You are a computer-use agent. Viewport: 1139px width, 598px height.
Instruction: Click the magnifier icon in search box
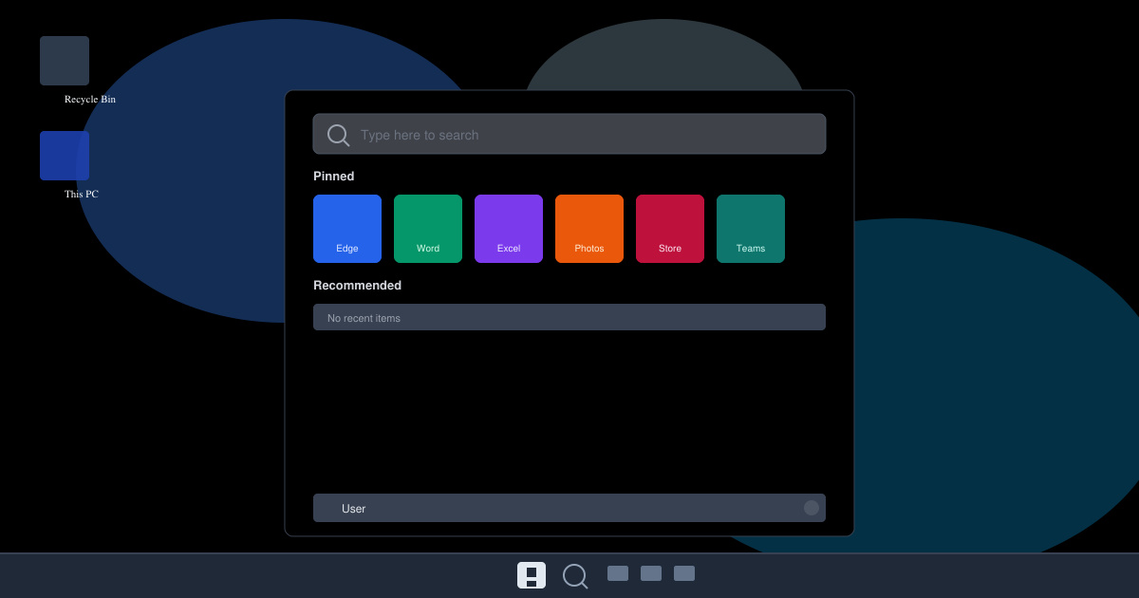click(339, 136)
